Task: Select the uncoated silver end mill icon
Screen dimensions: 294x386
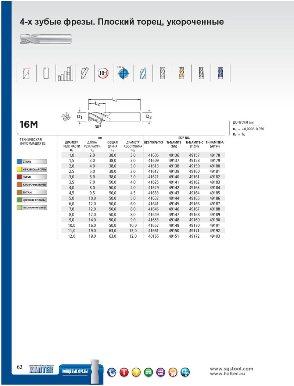Action: pos(162,73)
